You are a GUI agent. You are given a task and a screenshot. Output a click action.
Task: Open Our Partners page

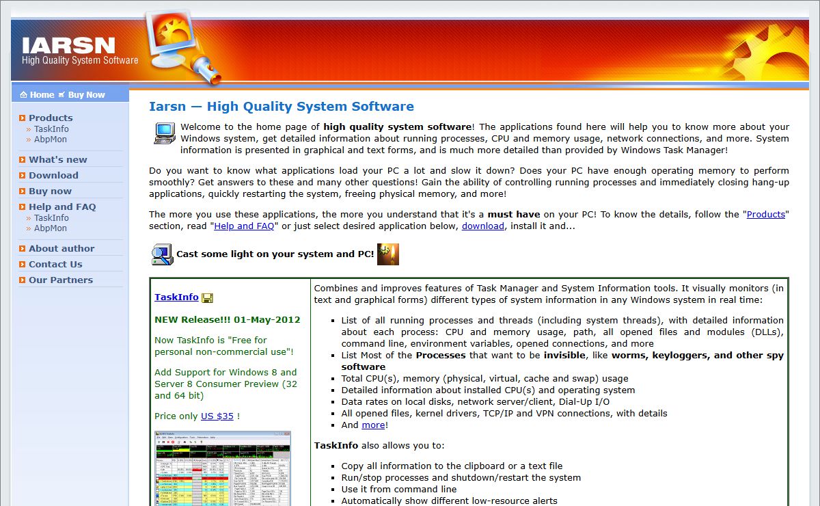[x=61, y=280]
